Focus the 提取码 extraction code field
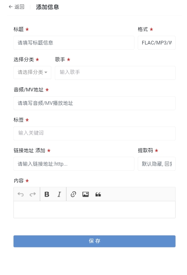Image resolution: width=187 pixels, height=275 pixels. [156, 164]
